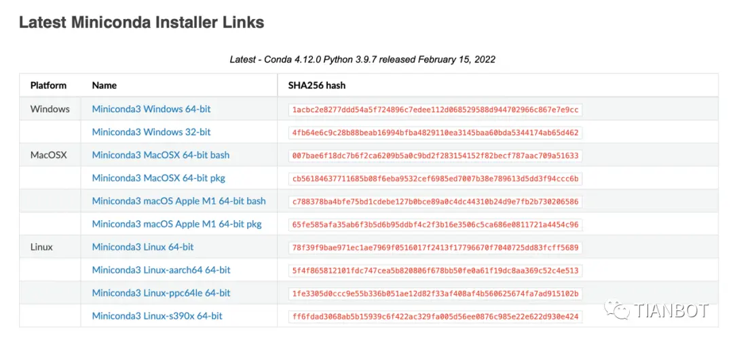733x341 pixels.
Task: Open Miniconda3 Linux-s390x 64-bit link
Action: 157,316
